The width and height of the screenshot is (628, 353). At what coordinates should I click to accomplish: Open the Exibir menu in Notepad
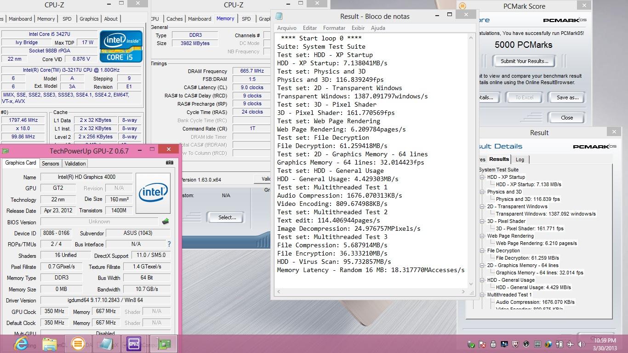click(x=358, y=28)
